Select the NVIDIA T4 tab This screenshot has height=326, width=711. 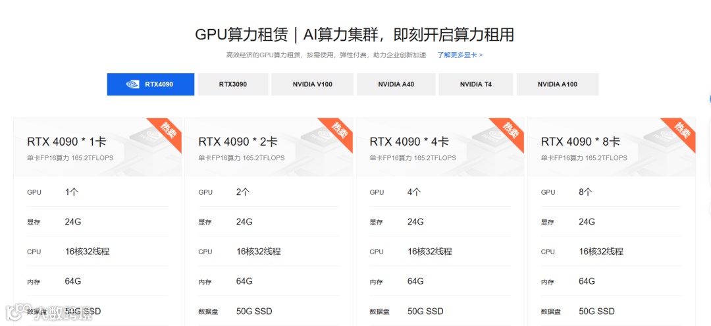(x=476, y=84)
